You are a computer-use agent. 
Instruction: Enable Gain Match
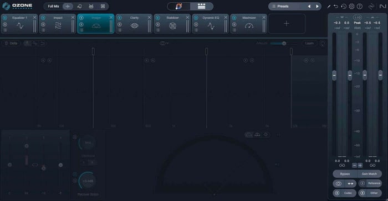point(369,174)
